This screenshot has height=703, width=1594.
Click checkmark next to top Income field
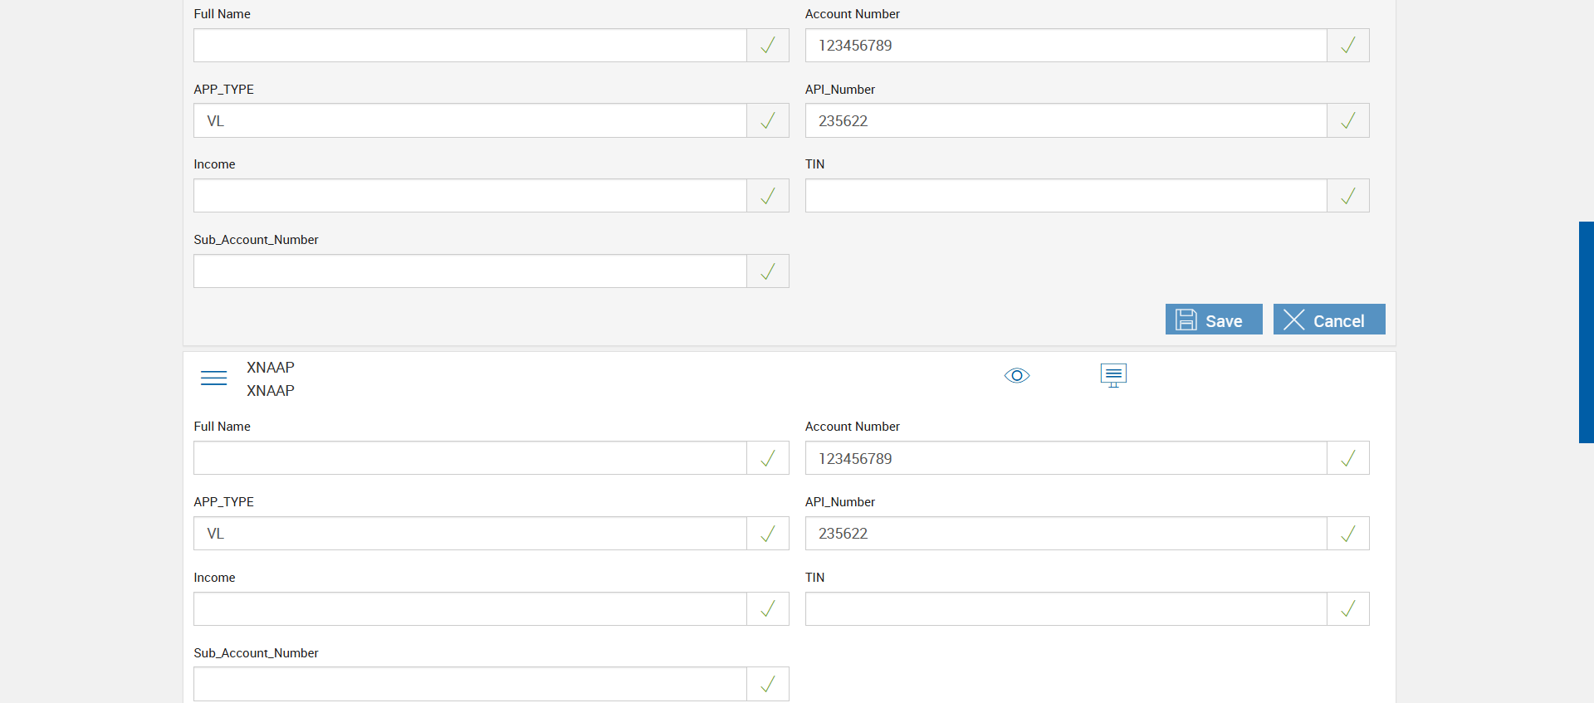click(x=768, y=196)
